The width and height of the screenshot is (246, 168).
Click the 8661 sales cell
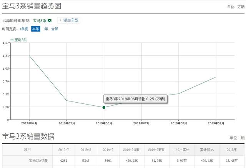pyautogui.click(x=108, y=161)
